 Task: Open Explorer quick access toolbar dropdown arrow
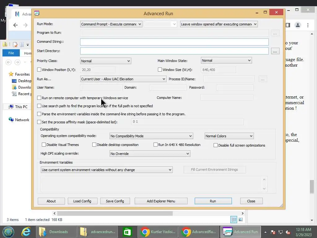tap(28, 45)
